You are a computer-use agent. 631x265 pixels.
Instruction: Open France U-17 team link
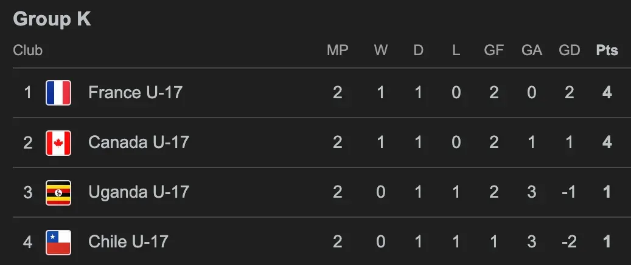[x=135, y=93]
